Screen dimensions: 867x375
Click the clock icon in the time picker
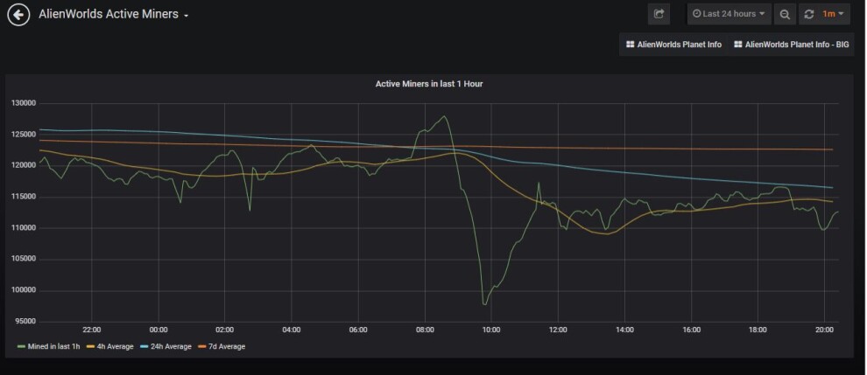click(697, 14)
